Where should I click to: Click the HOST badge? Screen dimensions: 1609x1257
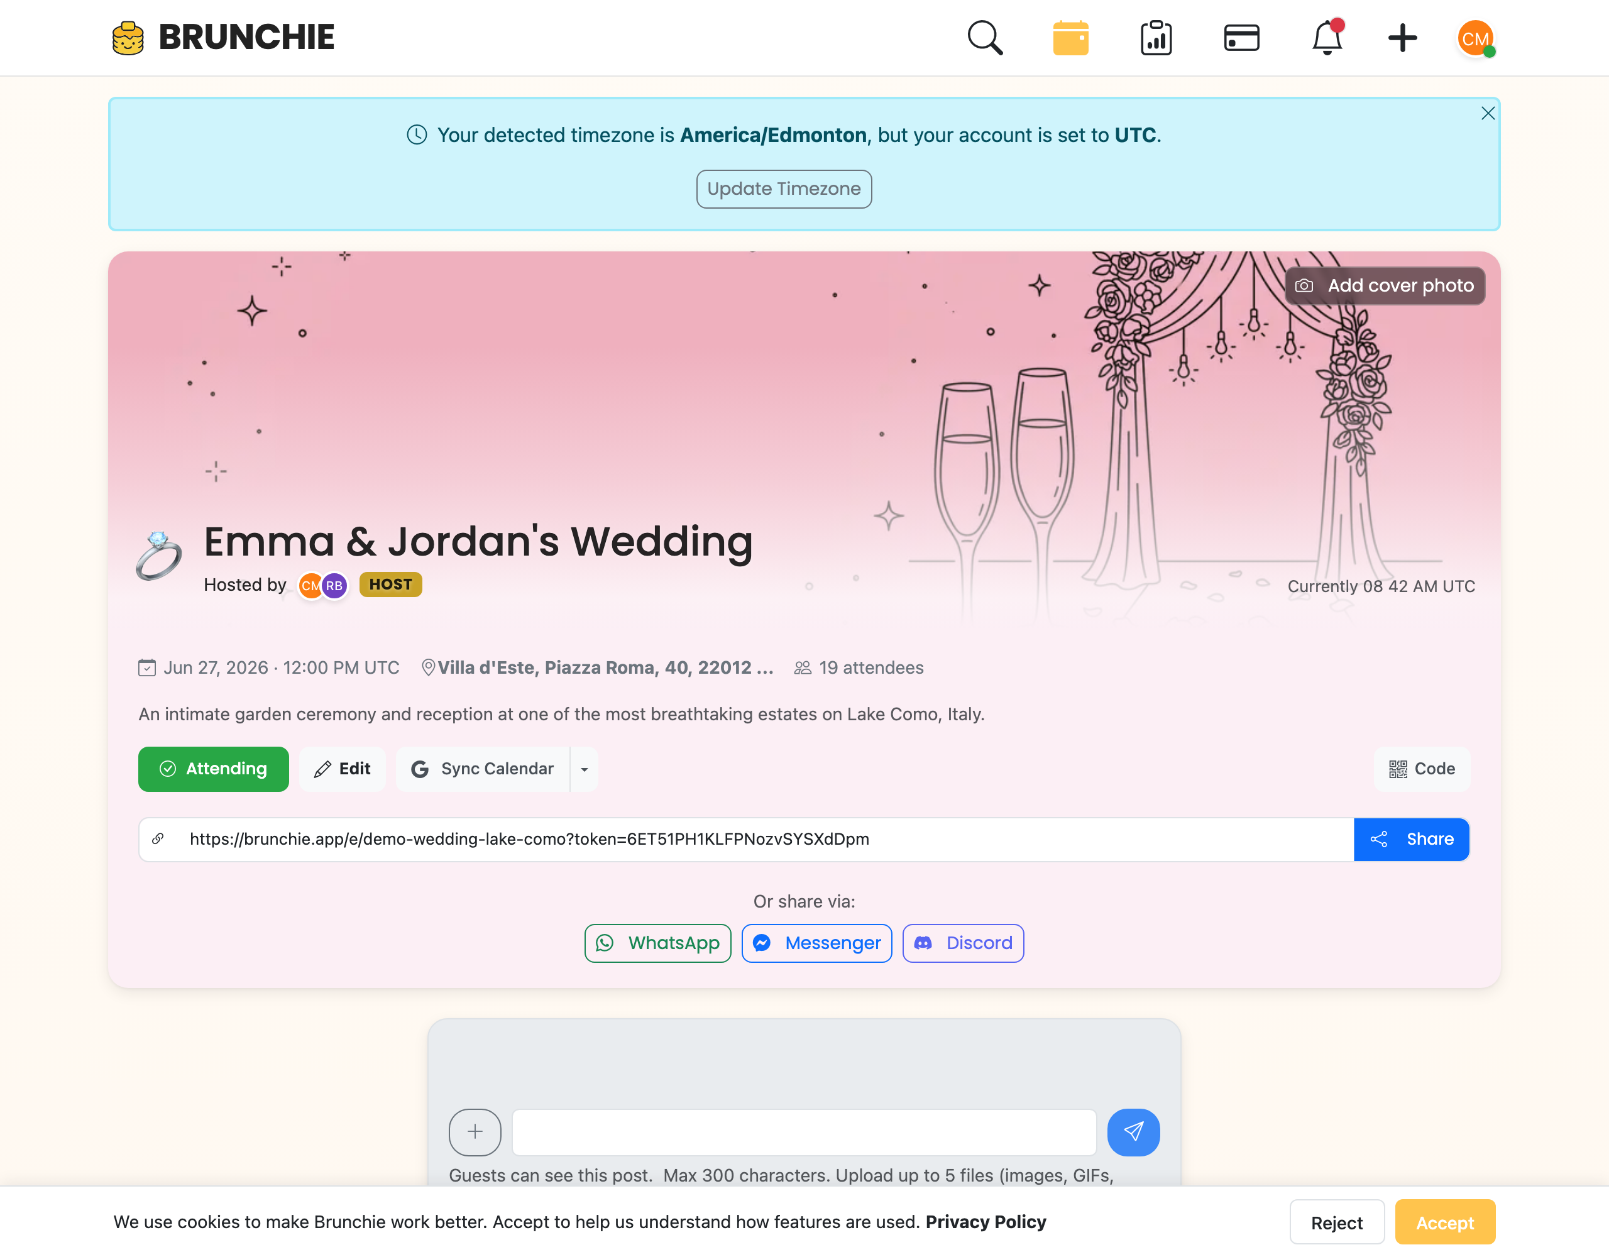[390, 585]
